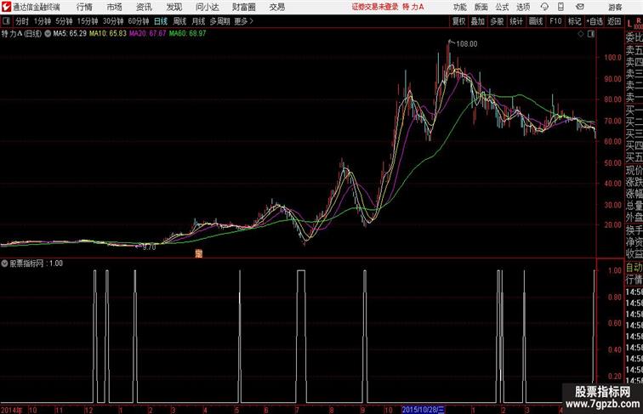The image size is (643, 414).
Task: Open the 市场 menu
Action: tap(114, 7)
